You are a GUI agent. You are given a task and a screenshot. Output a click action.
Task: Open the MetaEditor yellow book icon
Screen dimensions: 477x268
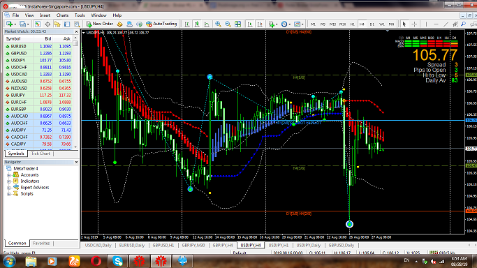[x=120, y=24]
